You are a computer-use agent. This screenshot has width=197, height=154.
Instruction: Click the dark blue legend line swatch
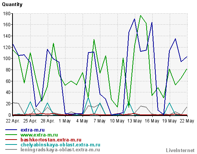[11, 130]
